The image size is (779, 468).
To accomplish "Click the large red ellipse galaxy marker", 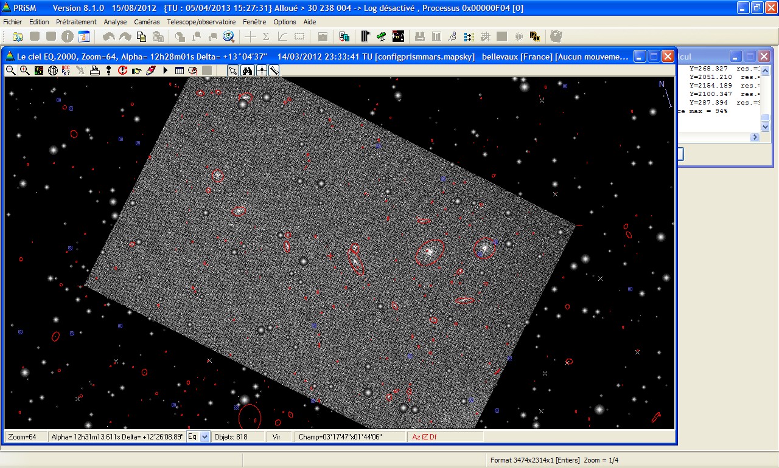I will tap(250, 418).
